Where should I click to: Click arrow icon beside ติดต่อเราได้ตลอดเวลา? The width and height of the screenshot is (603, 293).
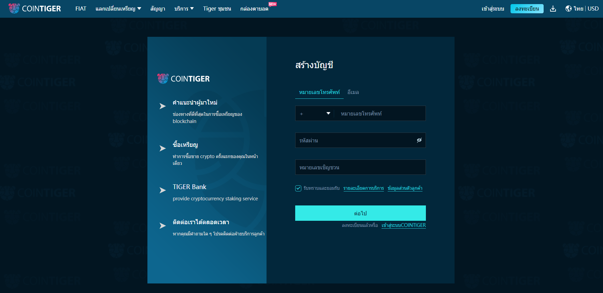163,226
